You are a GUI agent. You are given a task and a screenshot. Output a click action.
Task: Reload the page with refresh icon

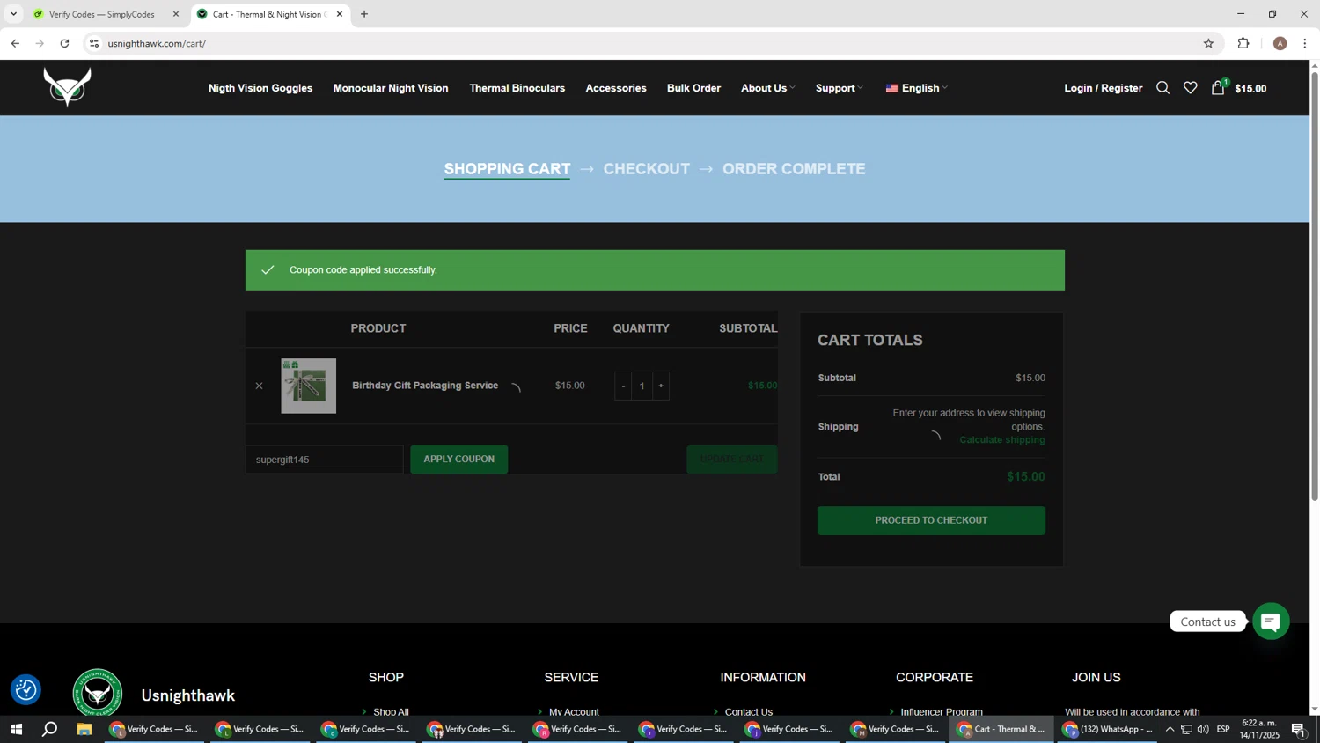(x=64, y=43)
